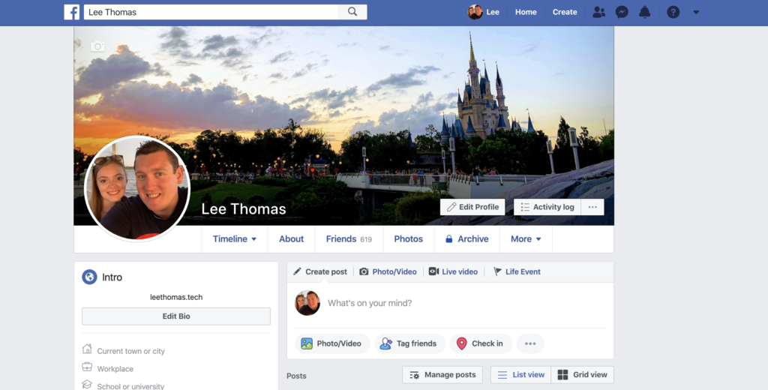Click the Edit Profile button
This screenshot has width=768, height=390.
(x=472, y=207)
